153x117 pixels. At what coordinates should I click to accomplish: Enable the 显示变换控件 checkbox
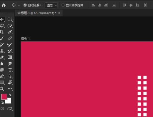[x=63, y=5]
